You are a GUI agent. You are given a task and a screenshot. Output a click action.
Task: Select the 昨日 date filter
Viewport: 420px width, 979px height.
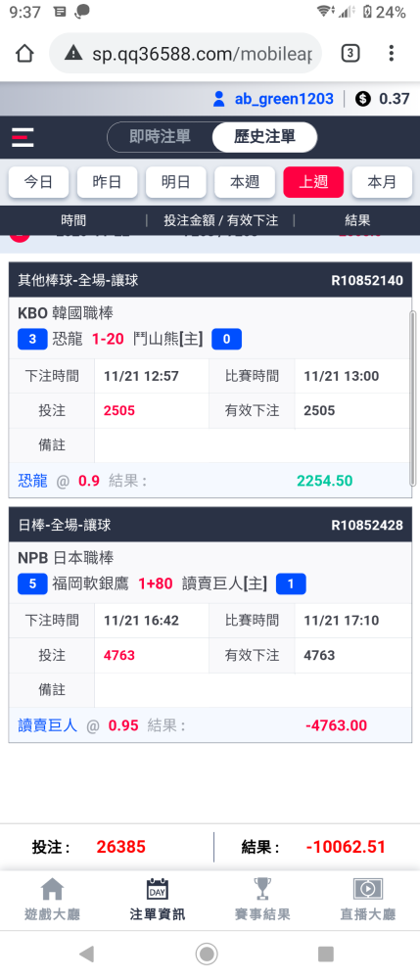click(108, 182)
